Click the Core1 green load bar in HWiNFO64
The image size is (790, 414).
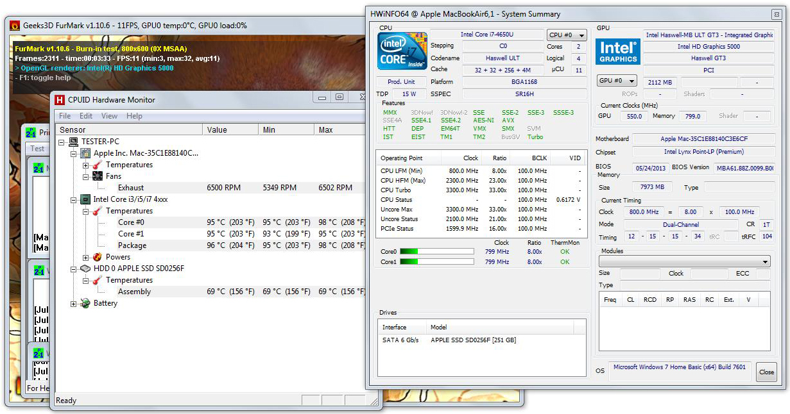(x=437, y=261)
